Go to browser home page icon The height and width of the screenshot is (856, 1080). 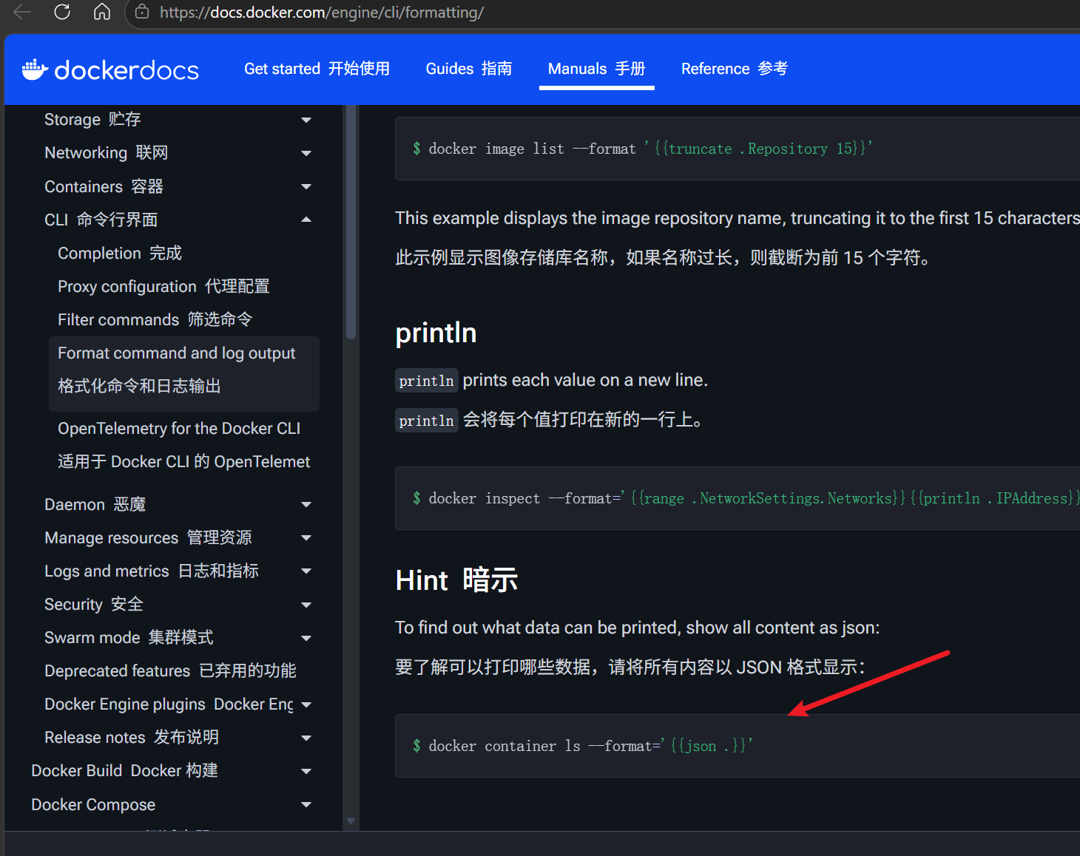tap(102, 12)
